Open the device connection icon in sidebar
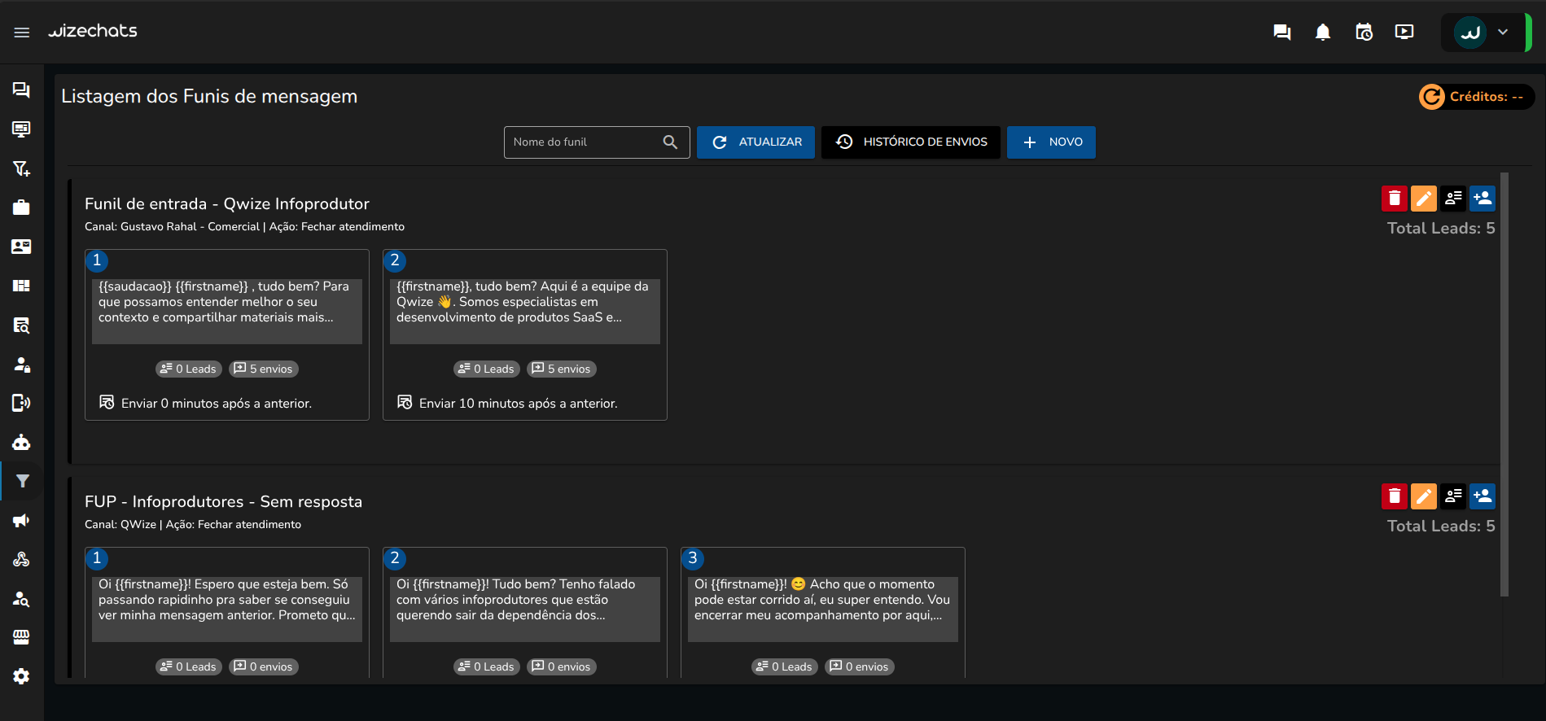Viewport: 1546px width, 721px height. click(x=22, y=403)
